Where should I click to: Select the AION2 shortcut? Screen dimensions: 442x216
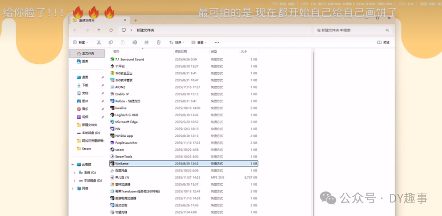[184, 87]
